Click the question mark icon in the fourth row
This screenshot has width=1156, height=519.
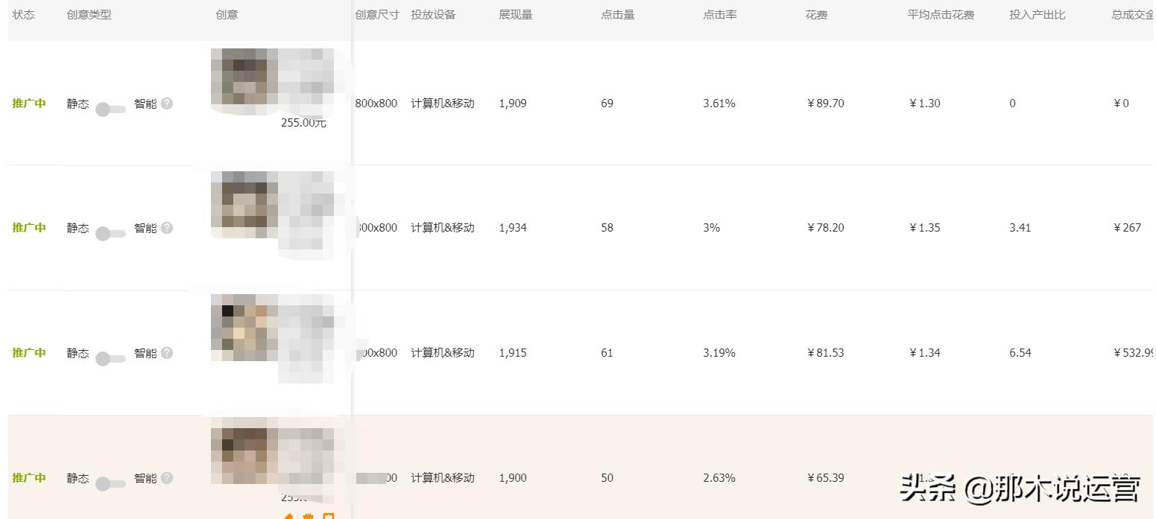pyautogui.click(x=167, y=478)
